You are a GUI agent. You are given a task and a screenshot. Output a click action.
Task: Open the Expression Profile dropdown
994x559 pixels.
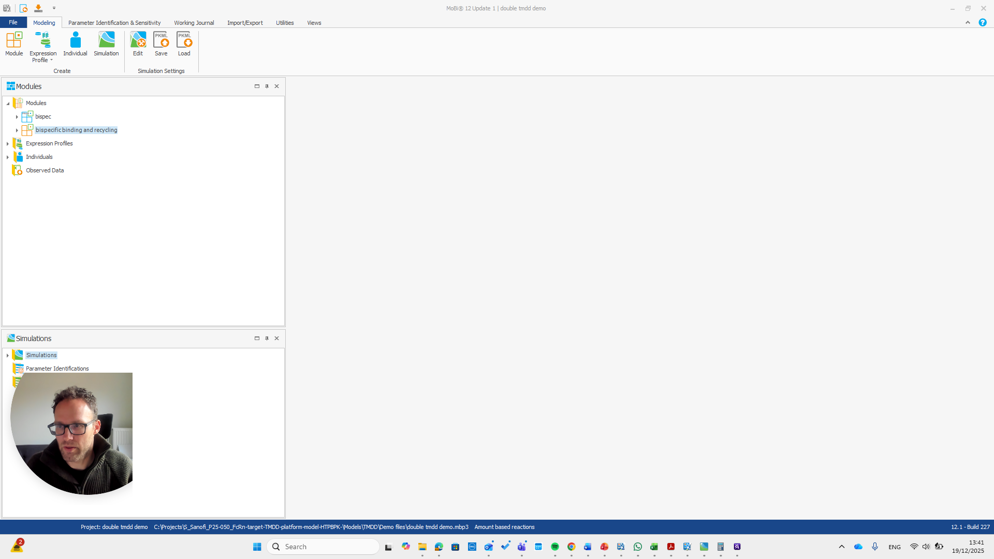(x=51, y=61)
